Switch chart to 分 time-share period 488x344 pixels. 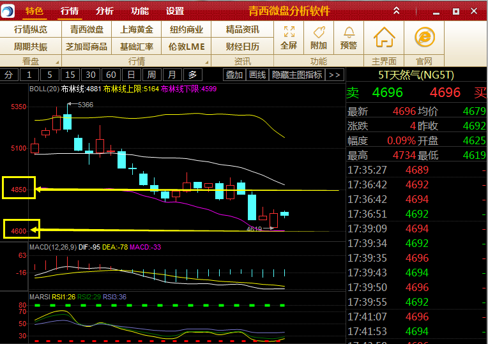point(9,75)
